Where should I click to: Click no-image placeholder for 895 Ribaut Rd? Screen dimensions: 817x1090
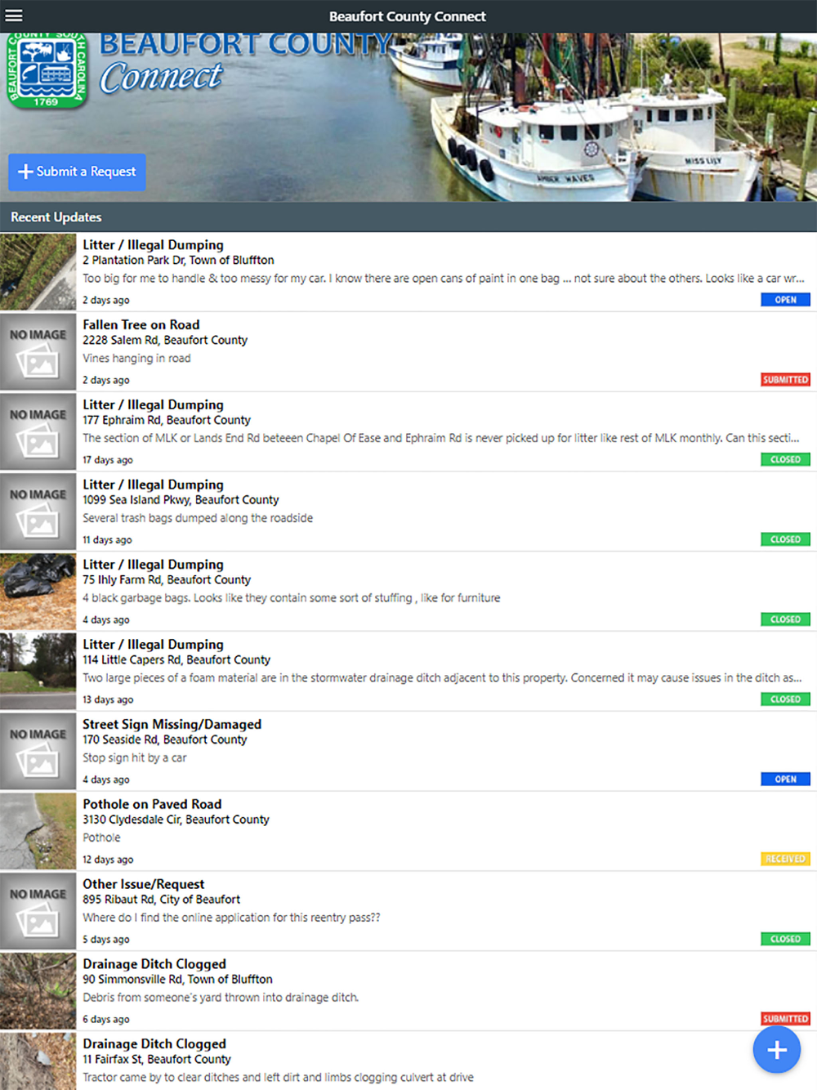click(38, 912)
